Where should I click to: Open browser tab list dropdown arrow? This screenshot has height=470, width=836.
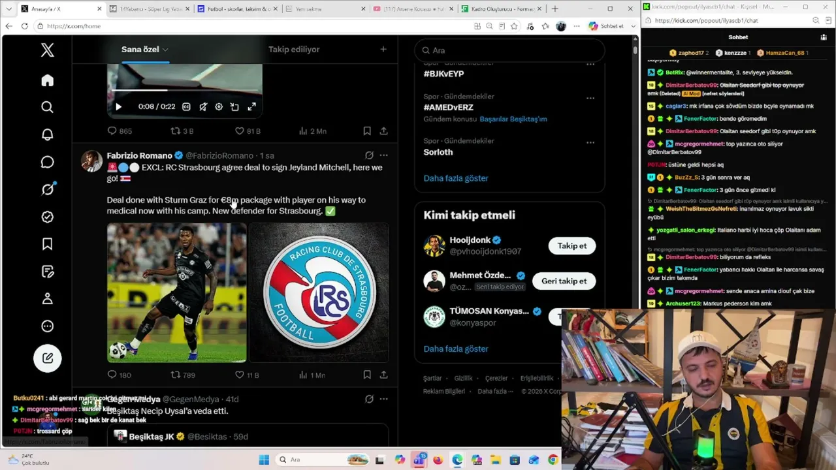click(x=8, y=9)
